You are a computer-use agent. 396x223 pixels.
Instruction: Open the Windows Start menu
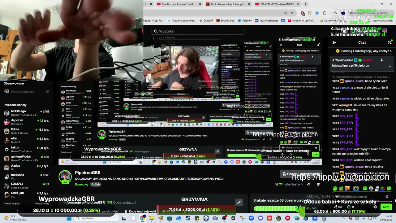click(69, 218)
